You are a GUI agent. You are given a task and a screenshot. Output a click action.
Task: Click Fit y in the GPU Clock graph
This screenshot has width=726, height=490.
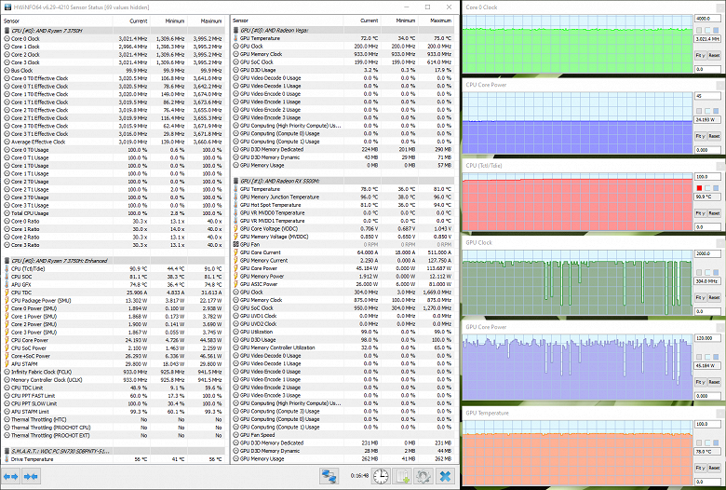click(x=700, y=297)
